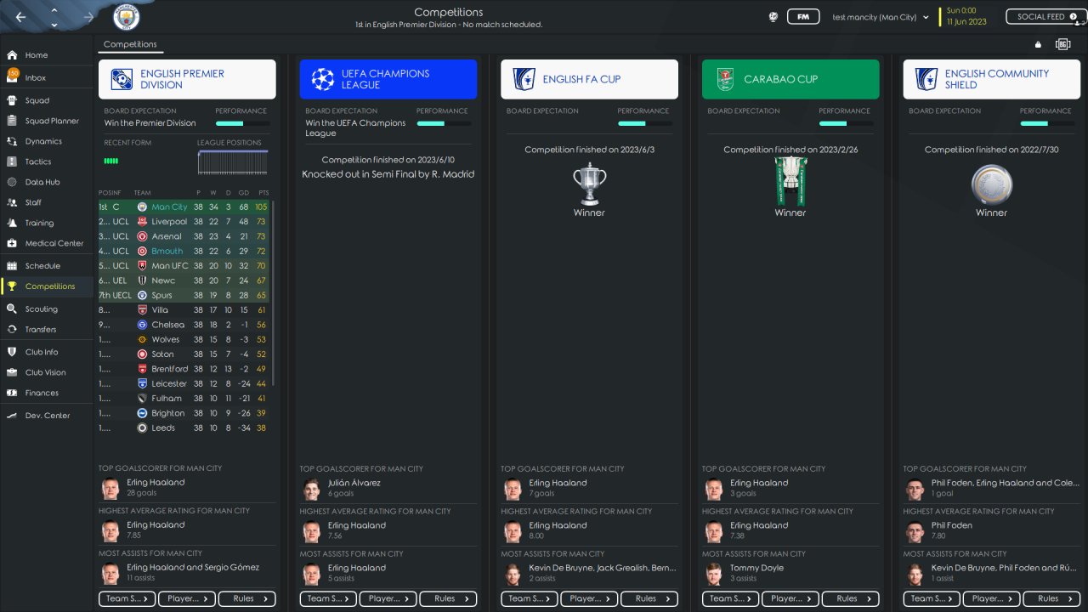Click the Manchester City club badge
Viewport: 1088px width, 612px height.
pos(127,17)
